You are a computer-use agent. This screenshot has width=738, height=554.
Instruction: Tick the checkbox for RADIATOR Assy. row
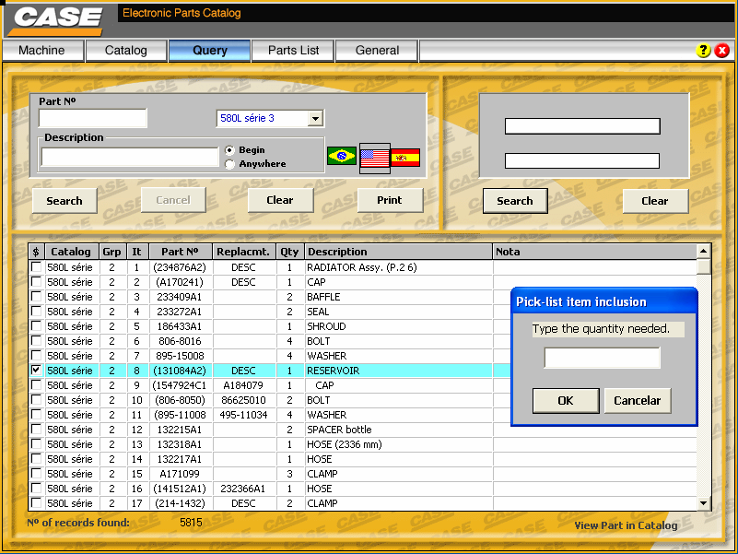coord(36,267)
